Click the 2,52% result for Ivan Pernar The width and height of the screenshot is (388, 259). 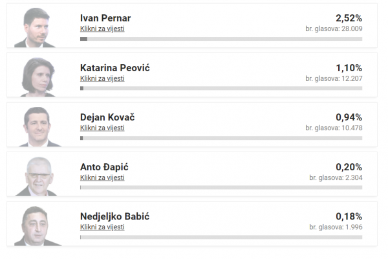tap(349, 17)
